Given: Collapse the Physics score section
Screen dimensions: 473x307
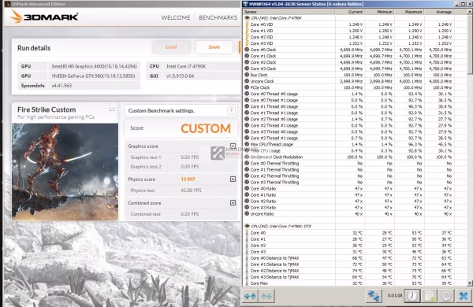Looking at the screenshot, I should click(x=233, y=179).
